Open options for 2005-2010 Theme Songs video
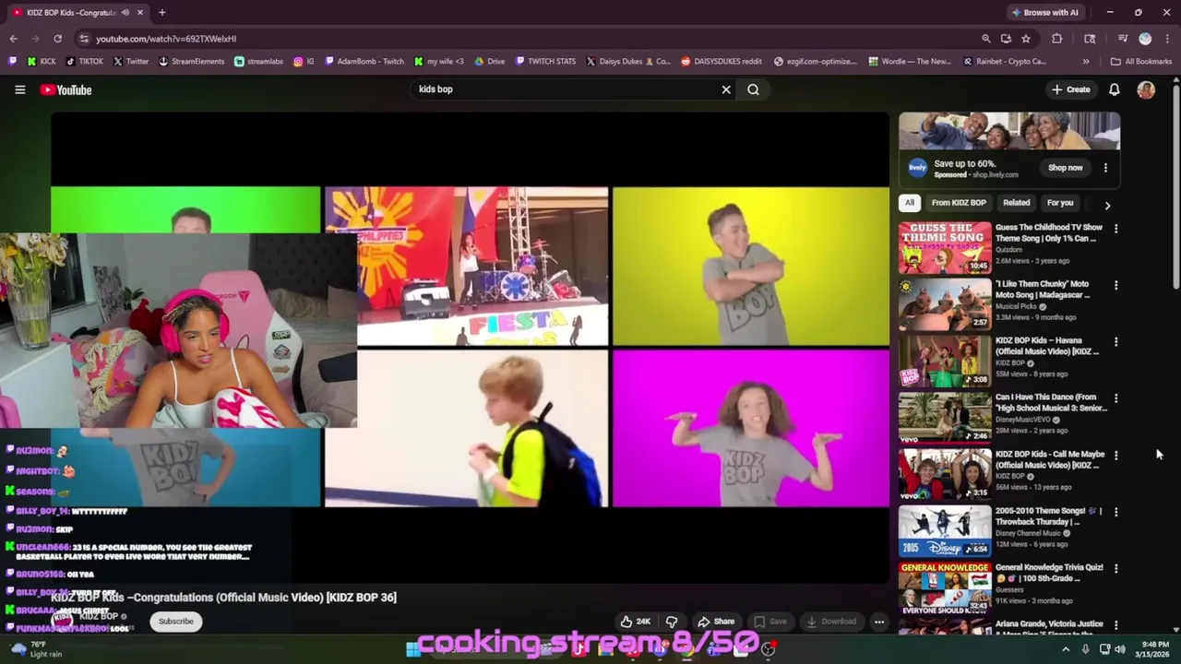 1115,513
